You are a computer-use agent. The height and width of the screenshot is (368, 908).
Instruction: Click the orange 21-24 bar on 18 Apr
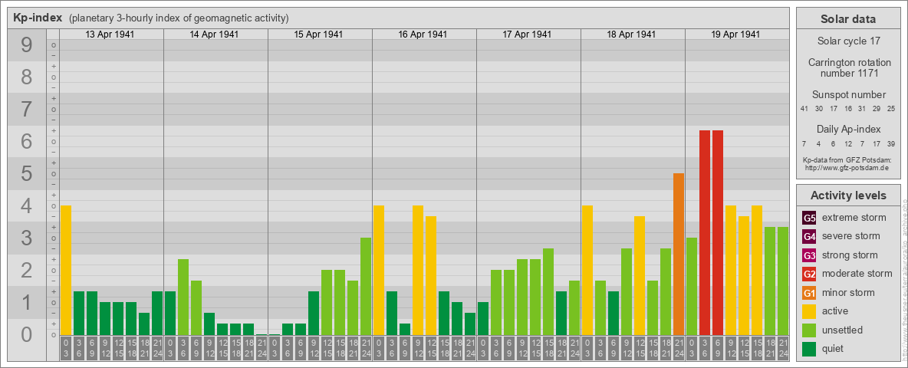point(679,254)
